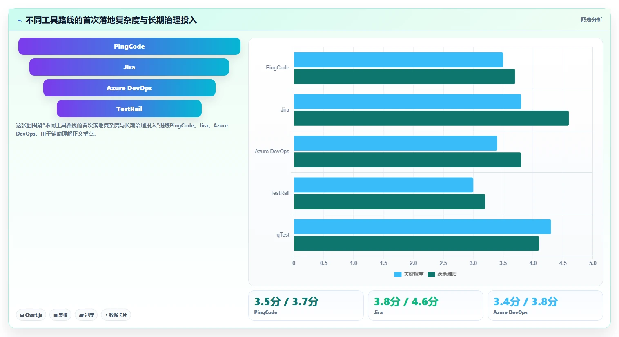This screenshot has width=619, height=337.
Task: Click the 2.5 x-axis tick label
Action: (443, 263)
